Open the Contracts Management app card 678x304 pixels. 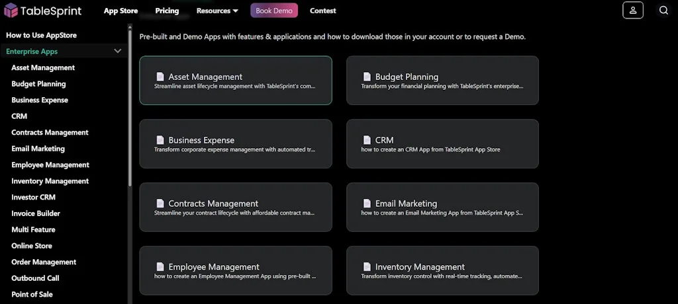pos(235,207)
